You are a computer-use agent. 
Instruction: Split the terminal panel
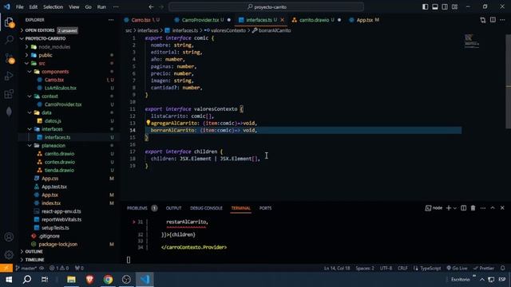tap(463, 208)
